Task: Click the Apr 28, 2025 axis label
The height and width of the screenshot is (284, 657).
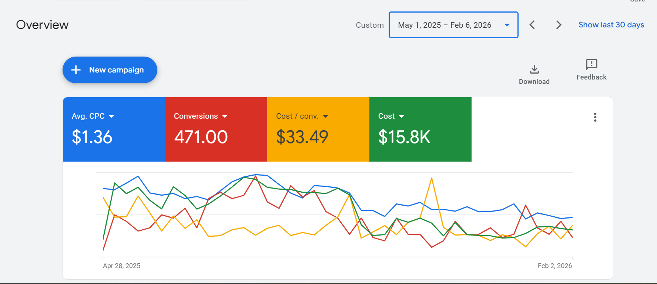Action: point(121,266)
